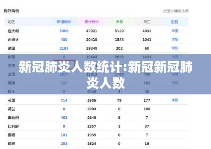
Task: Click cumulative value 1939
Action: click(x=92, y=135)
